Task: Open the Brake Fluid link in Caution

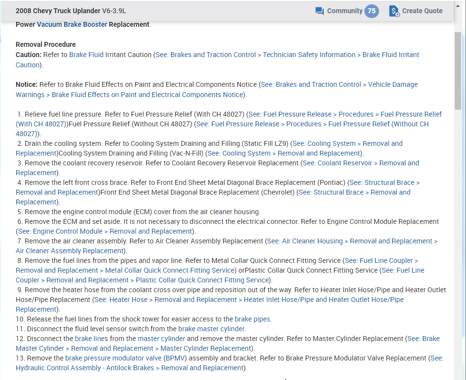Action: [86, 55]
